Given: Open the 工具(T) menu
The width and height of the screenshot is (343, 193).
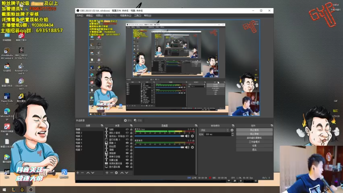Looking at the screenshot, I should pyautogui.click(x=137, y=16).
